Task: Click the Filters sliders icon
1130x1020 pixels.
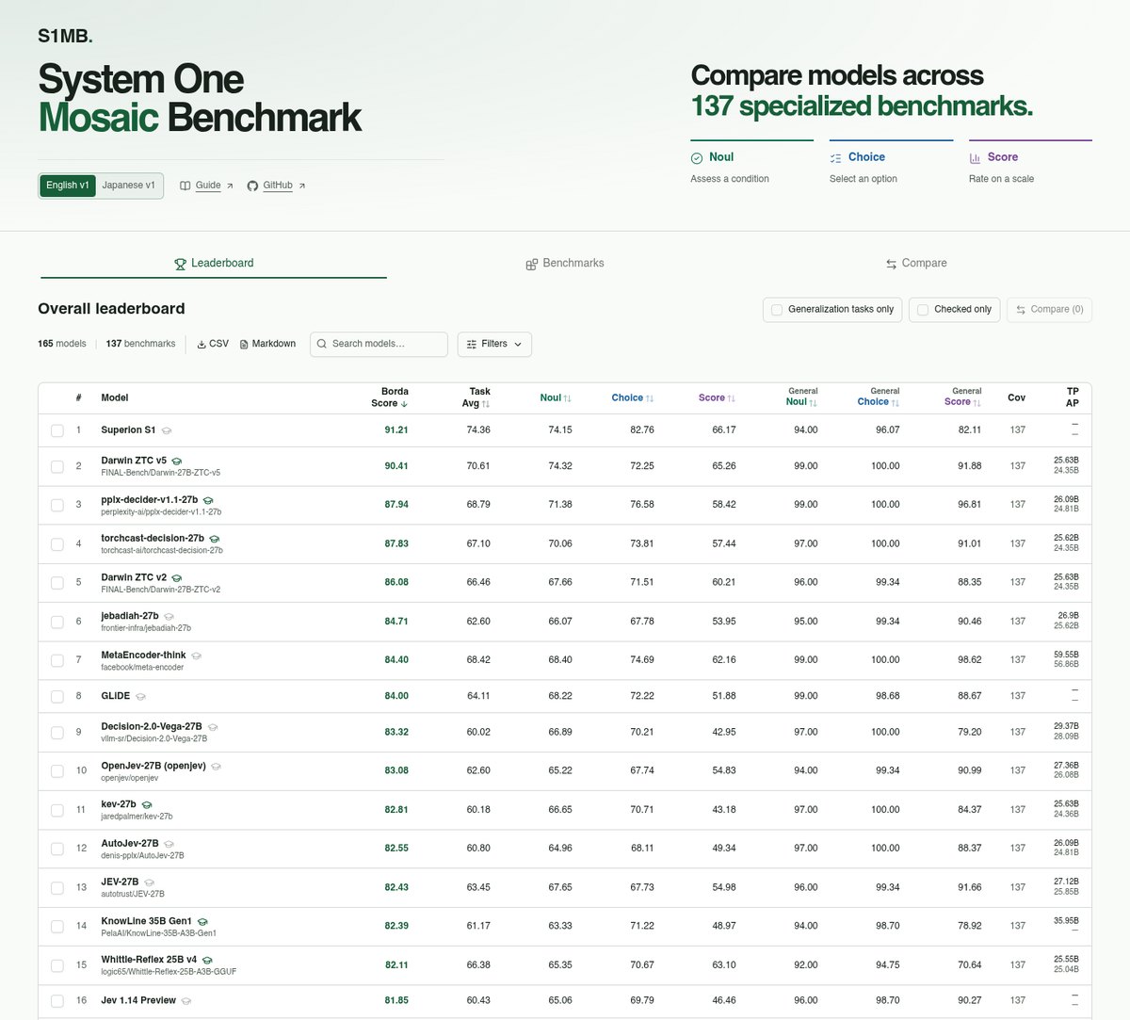Action: pos(472,345)
